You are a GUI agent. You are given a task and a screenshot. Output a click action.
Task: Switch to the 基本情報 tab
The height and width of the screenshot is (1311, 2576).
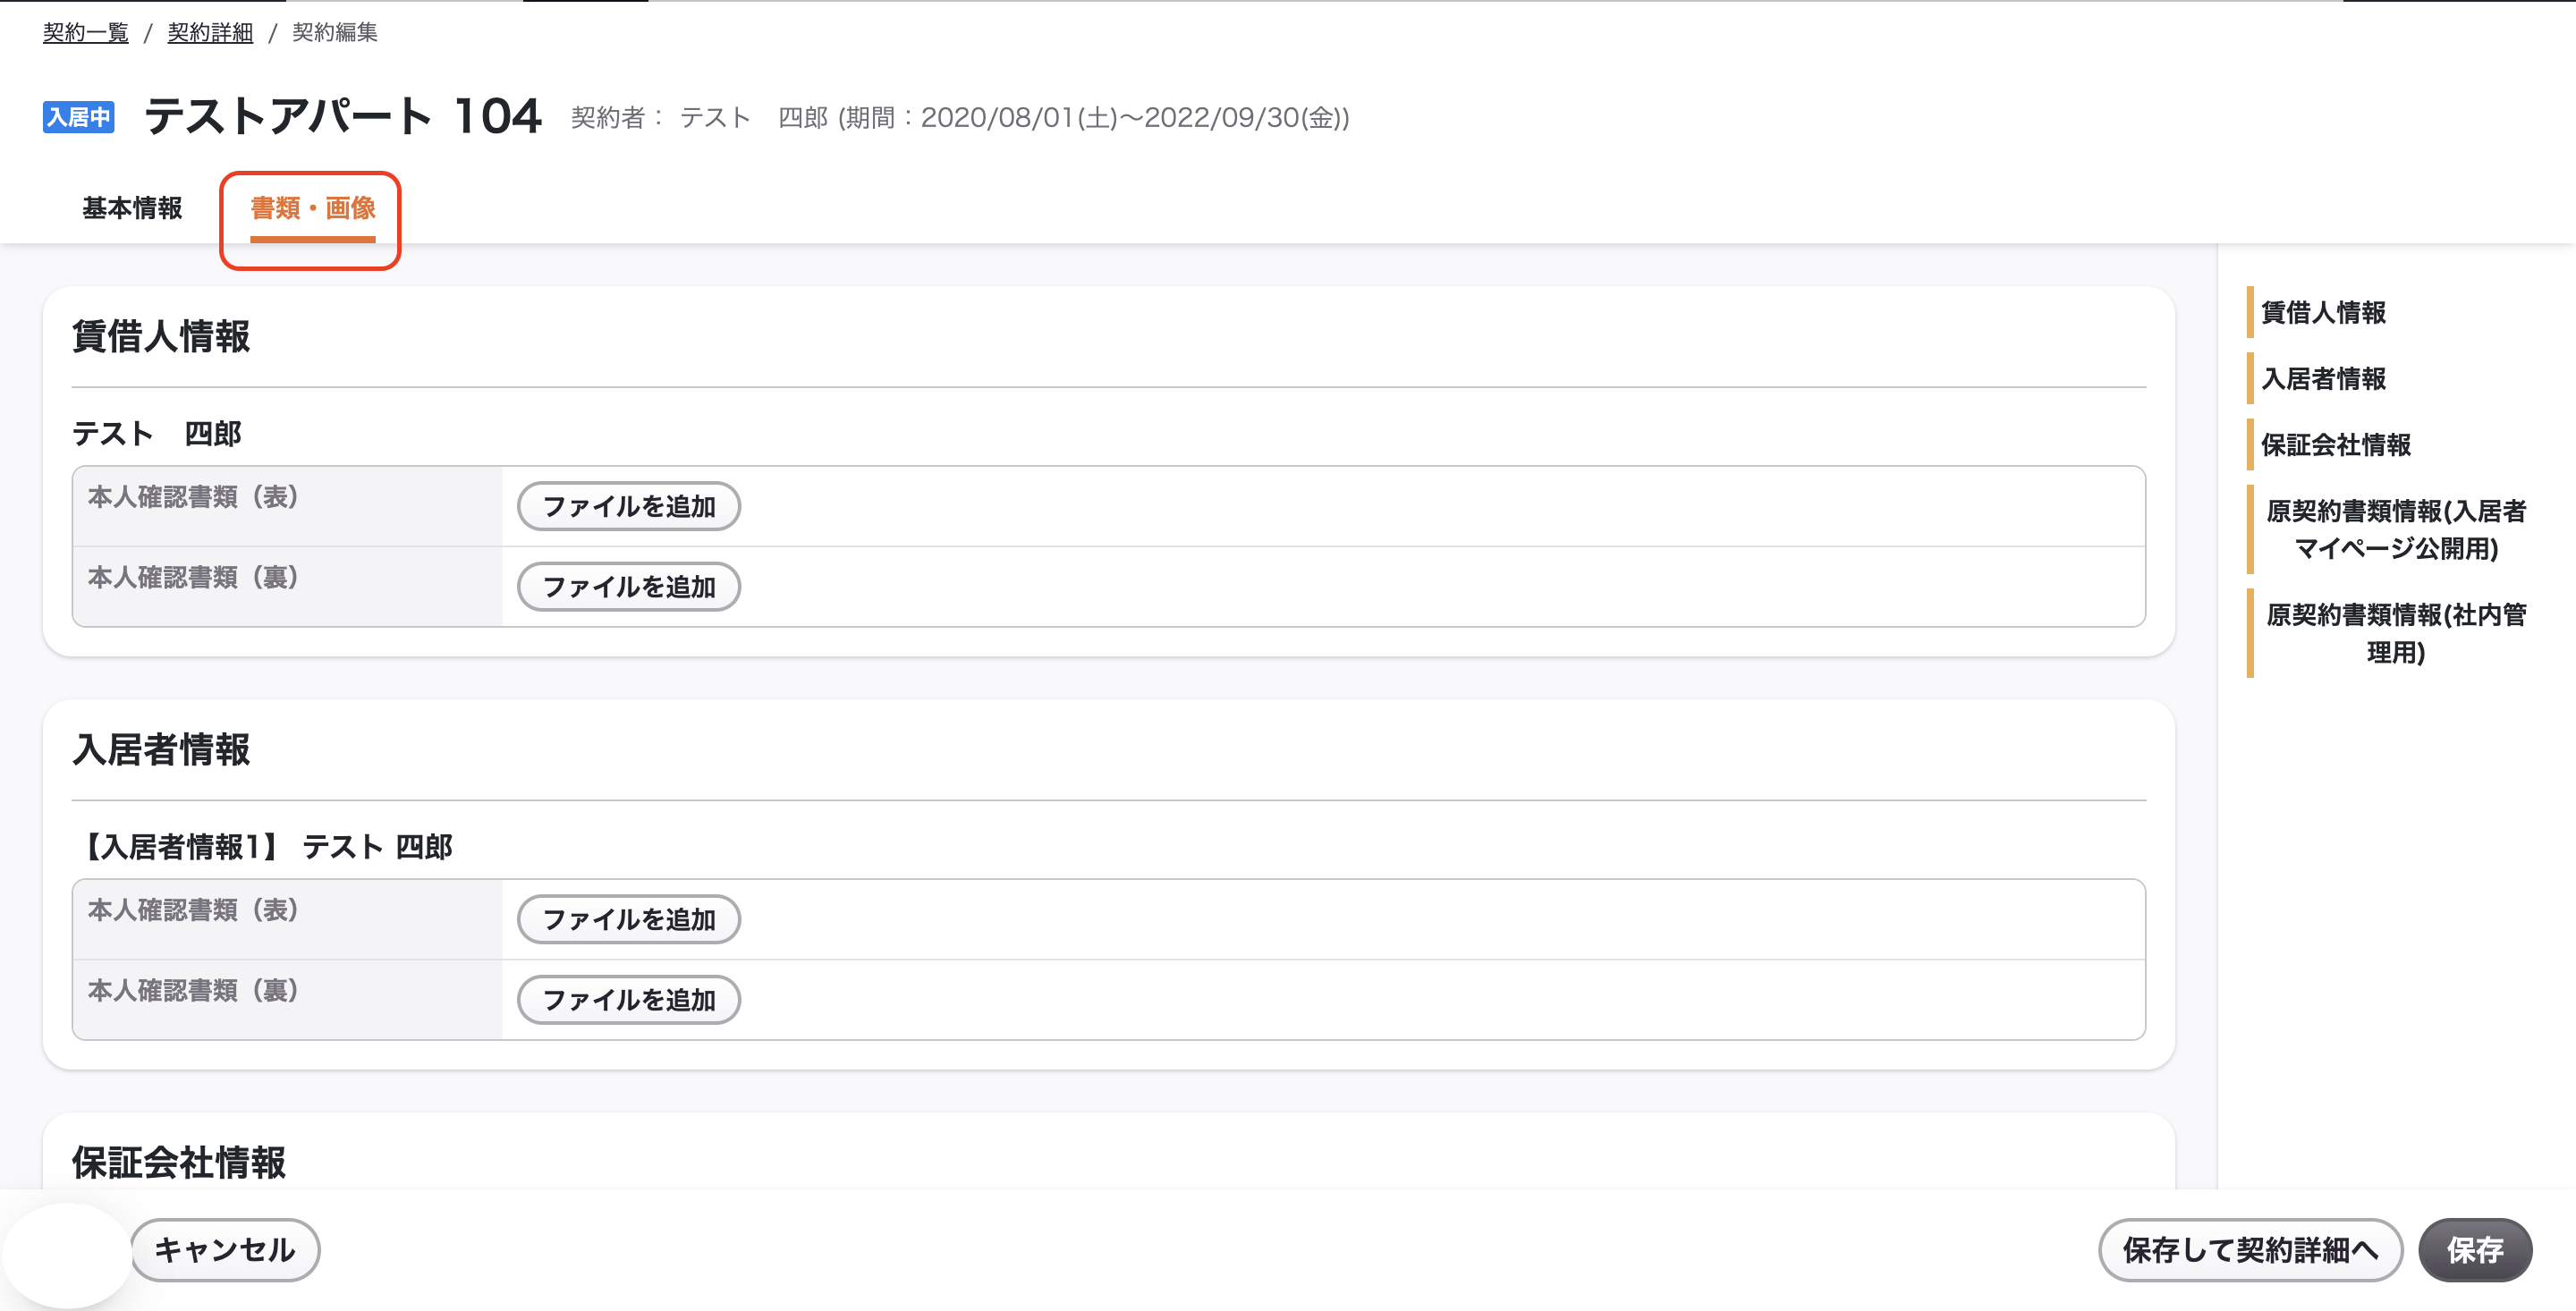click(132, 208)
